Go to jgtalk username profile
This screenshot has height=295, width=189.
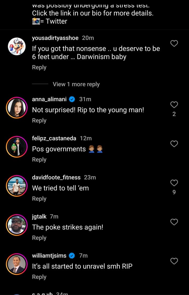click(39, 217)
